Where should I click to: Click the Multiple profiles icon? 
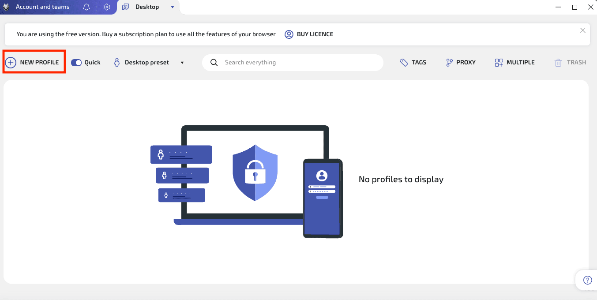point(499,62)
